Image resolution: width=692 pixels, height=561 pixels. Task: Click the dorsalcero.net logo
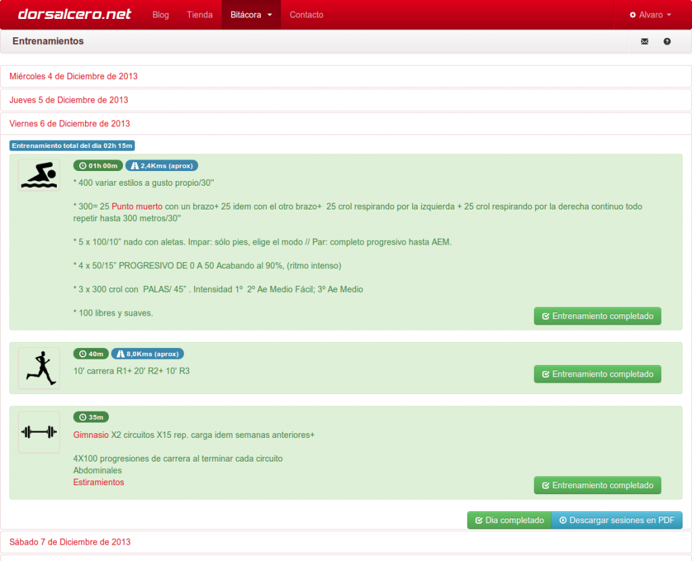click(74, 14)
